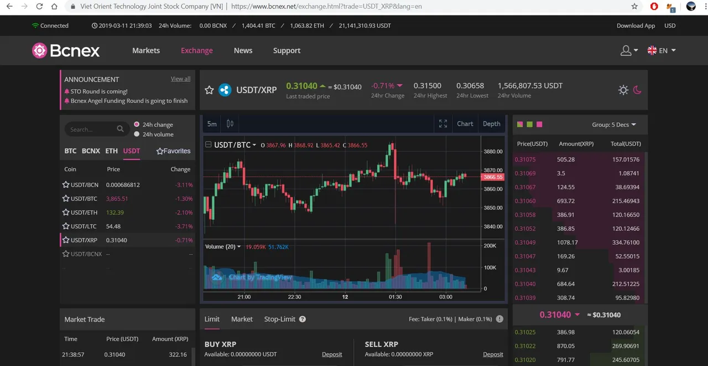Image resolution: width=708 pixels, height=366 pixels.
Task: Open the Support page
Action: pos(287,50)
